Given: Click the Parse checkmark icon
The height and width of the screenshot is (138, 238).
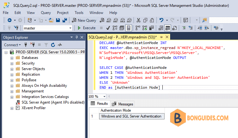Looking at the screenshot, I should pos(108,28).
